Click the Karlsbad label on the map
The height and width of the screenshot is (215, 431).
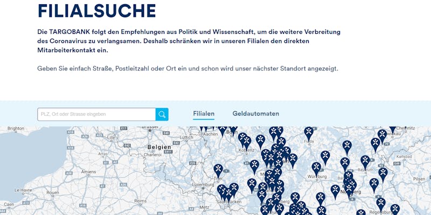405,156
